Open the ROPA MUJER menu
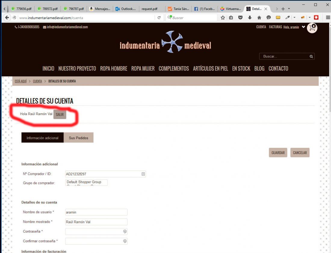Image resolution: width=331 pixels, height=253 pixels. 143,69
